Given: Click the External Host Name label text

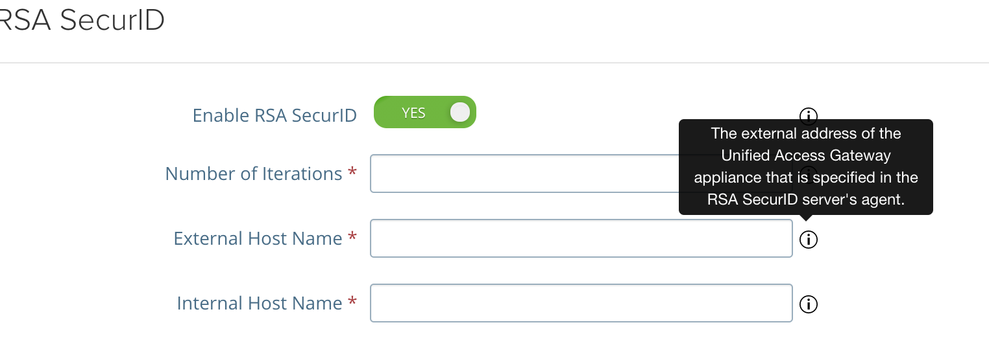Looking at the screenshot, I should pos(258,238).
